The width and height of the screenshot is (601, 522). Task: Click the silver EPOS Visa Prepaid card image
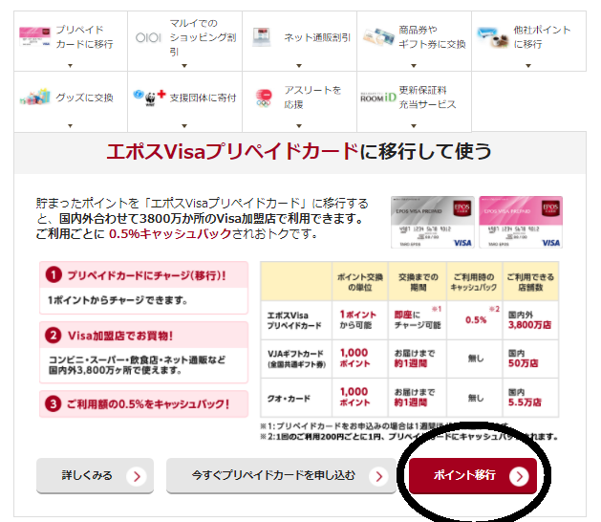click(432, 222)
